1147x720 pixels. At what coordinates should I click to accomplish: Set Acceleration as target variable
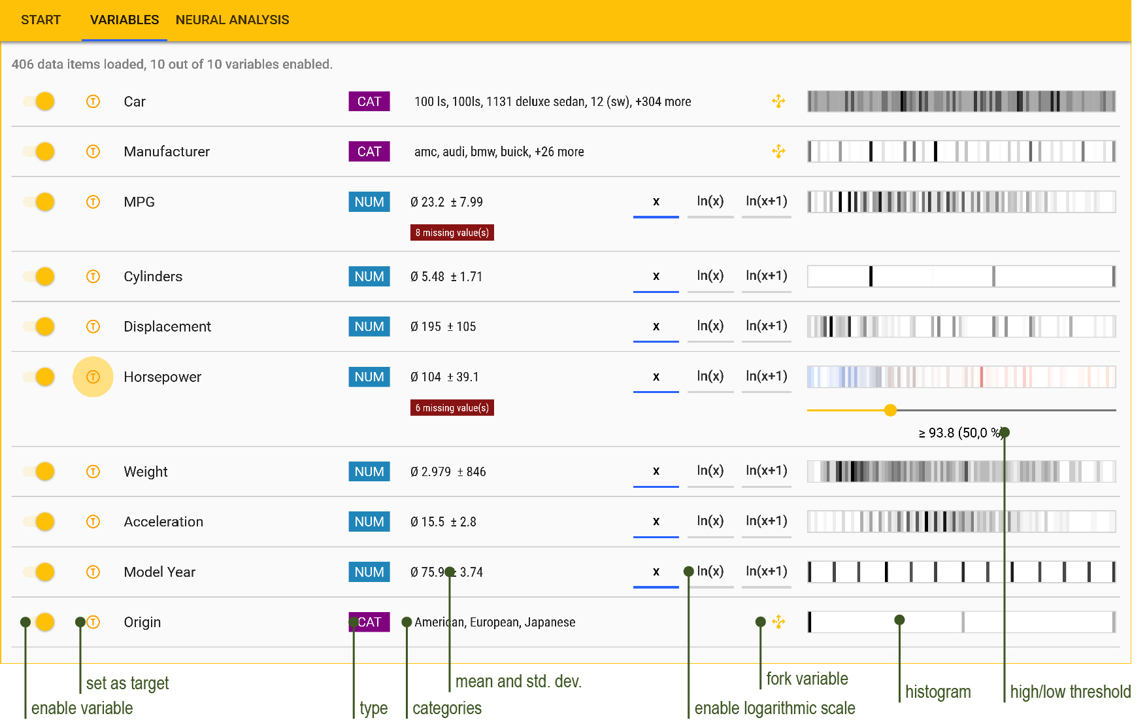click(x=93, y=522)
